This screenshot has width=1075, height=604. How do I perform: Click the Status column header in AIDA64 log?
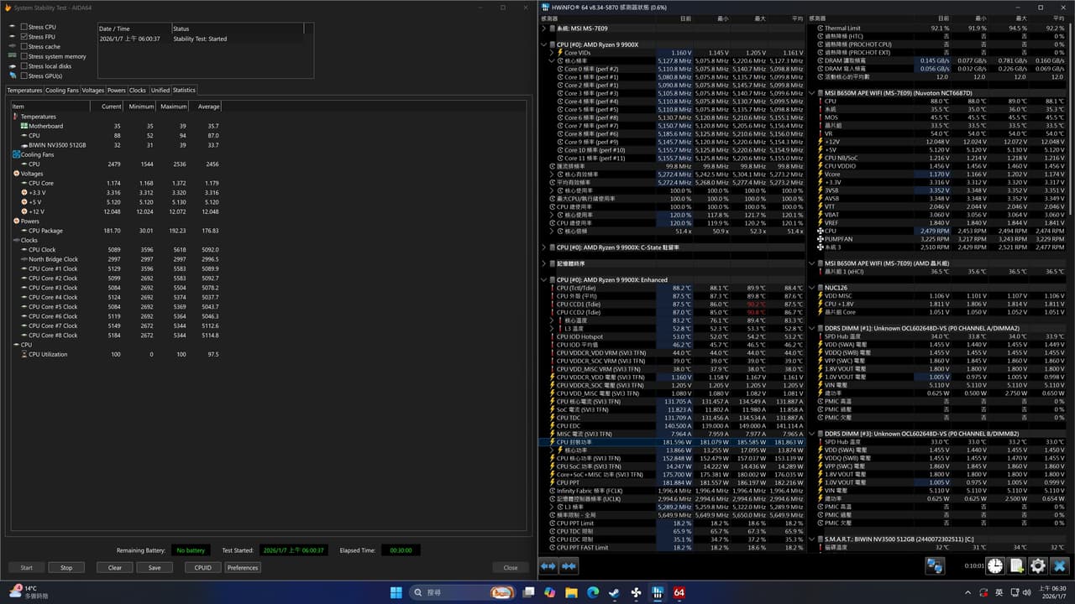pyautogui.click(x=237, y=29)
